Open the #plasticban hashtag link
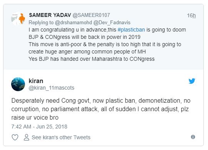 (131, 30)
